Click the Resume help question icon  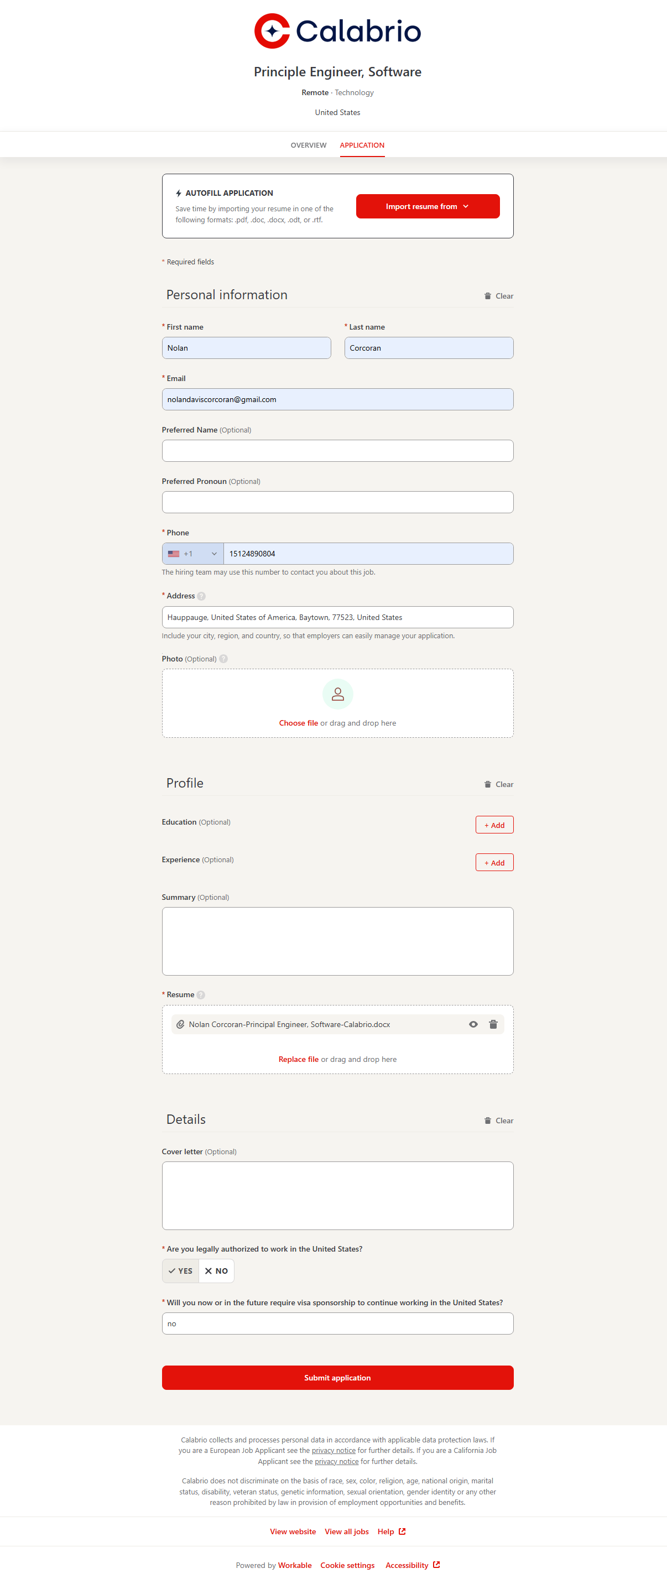coord(201,994)
